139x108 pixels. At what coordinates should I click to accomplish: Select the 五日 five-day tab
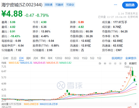[x=14, y=58]
